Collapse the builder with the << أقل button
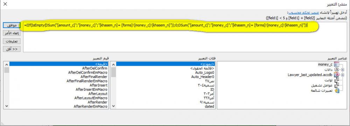The height and width of the screenshot is (126, 350). [12, 49]
